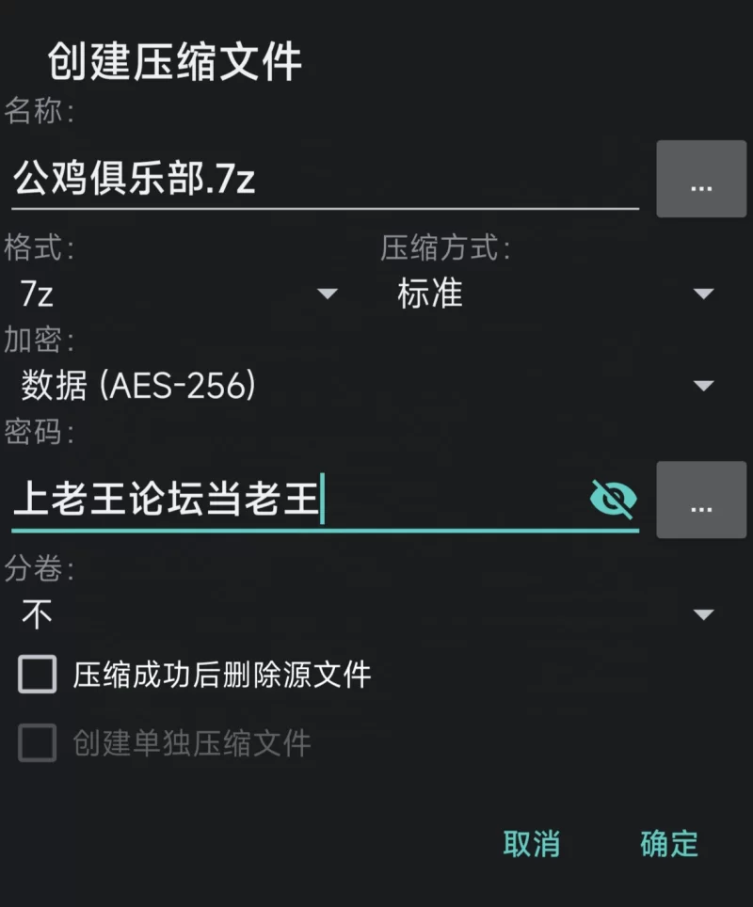Image resolution: width=753 pixels, height=907 pixels.
Task: Tap the 创建压缩文件 dialog title
Action: click(x=174, y=61)
